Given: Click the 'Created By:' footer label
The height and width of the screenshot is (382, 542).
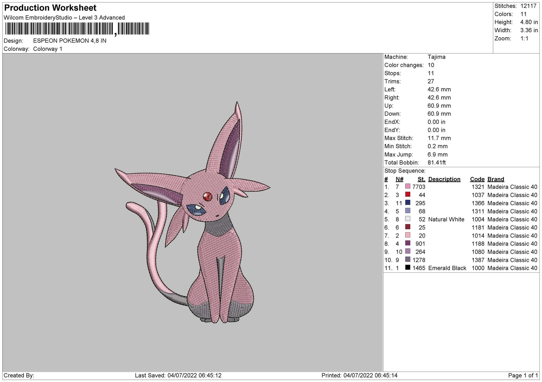Looking at the screenshot, I should (x=19, y=375).
